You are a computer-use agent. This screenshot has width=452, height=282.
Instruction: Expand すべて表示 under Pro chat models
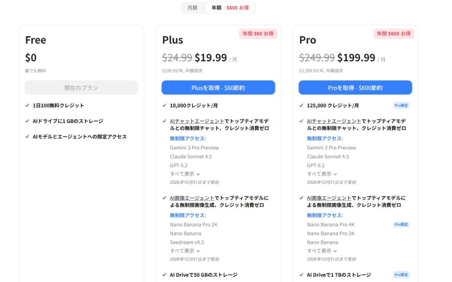click(x=322, y=174)
